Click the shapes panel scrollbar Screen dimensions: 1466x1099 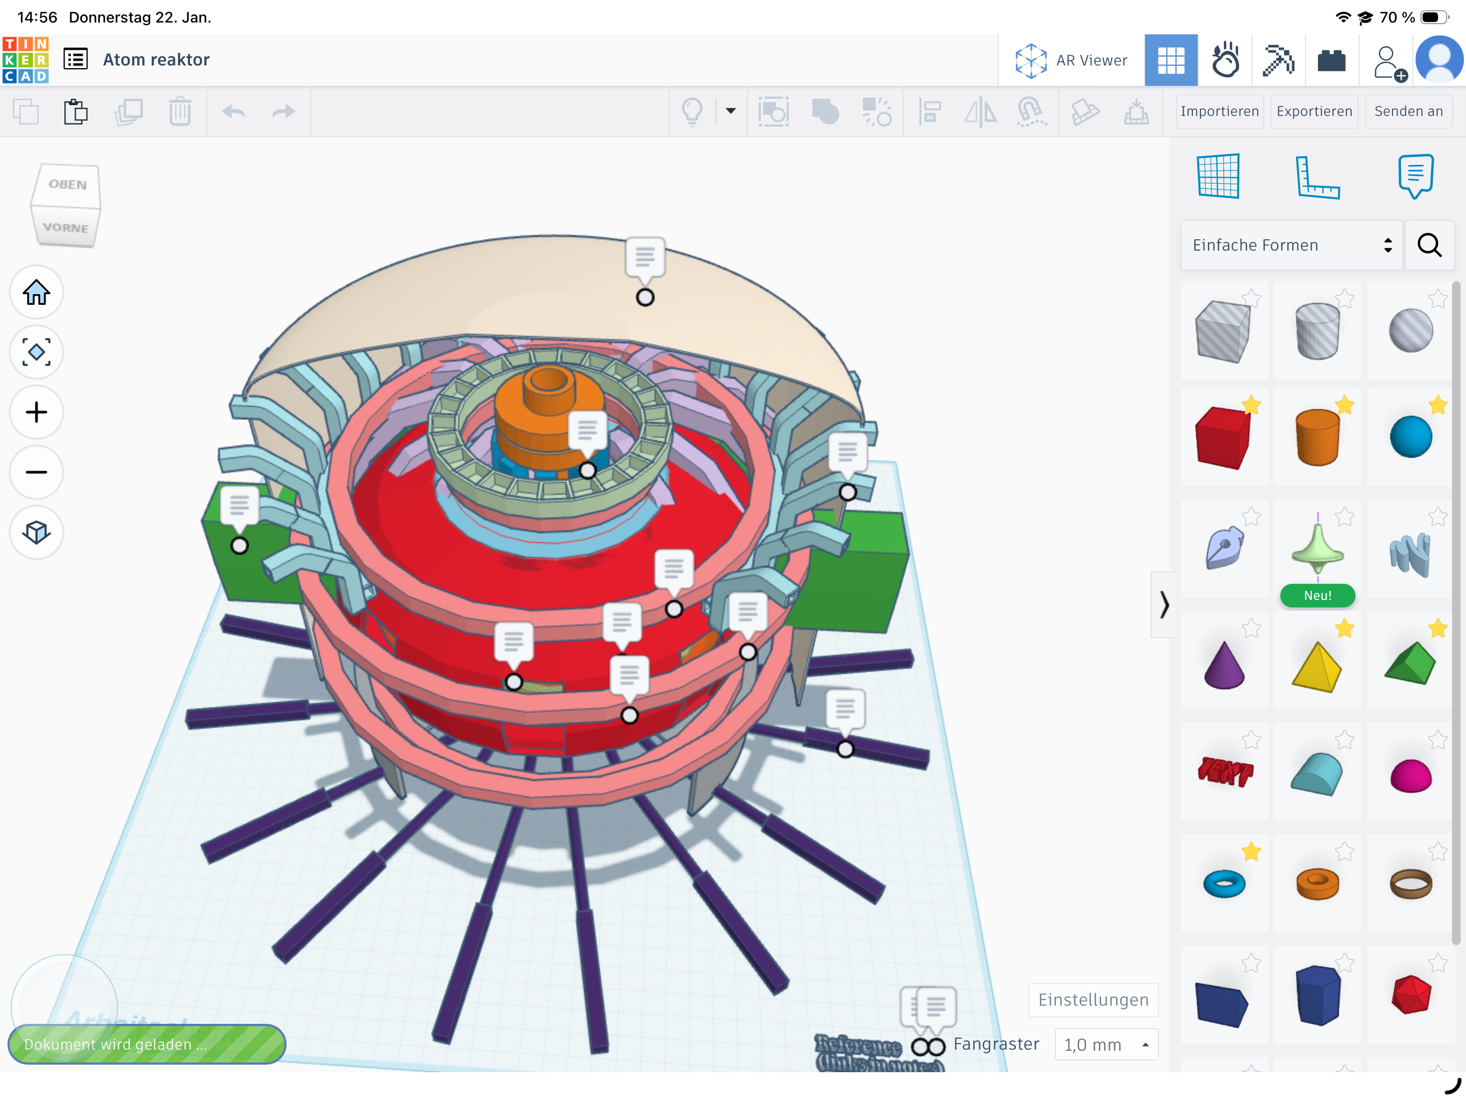(1456, 613)
